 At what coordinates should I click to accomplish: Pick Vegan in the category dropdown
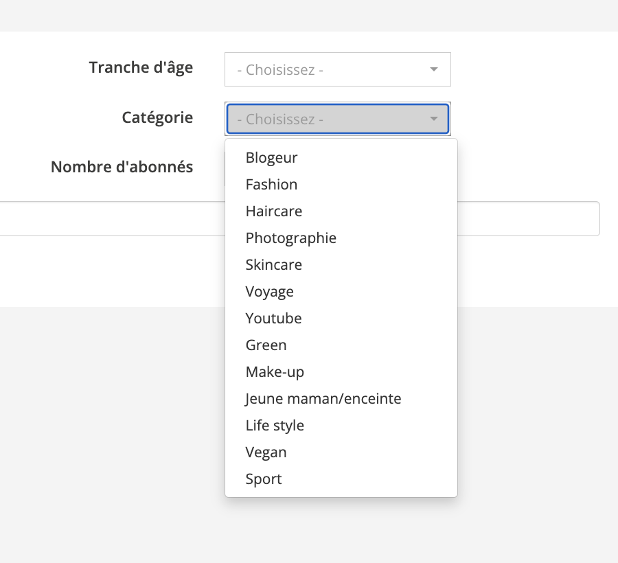coord(266,452)
